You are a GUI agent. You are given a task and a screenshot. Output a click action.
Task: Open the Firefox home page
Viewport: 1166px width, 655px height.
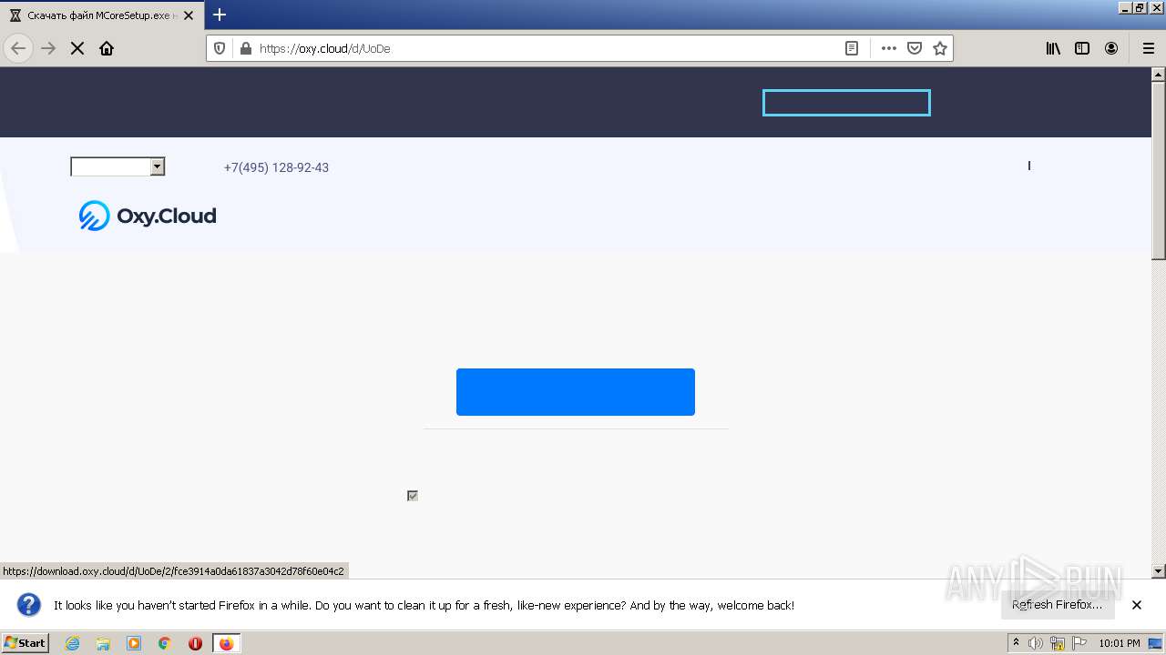(x=107, y=48)
